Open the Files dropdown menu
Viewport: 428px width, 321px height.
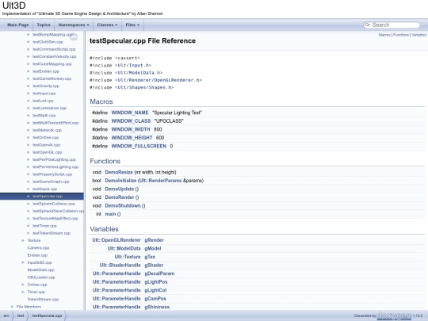pyautogui.click(x=132, y=25)
